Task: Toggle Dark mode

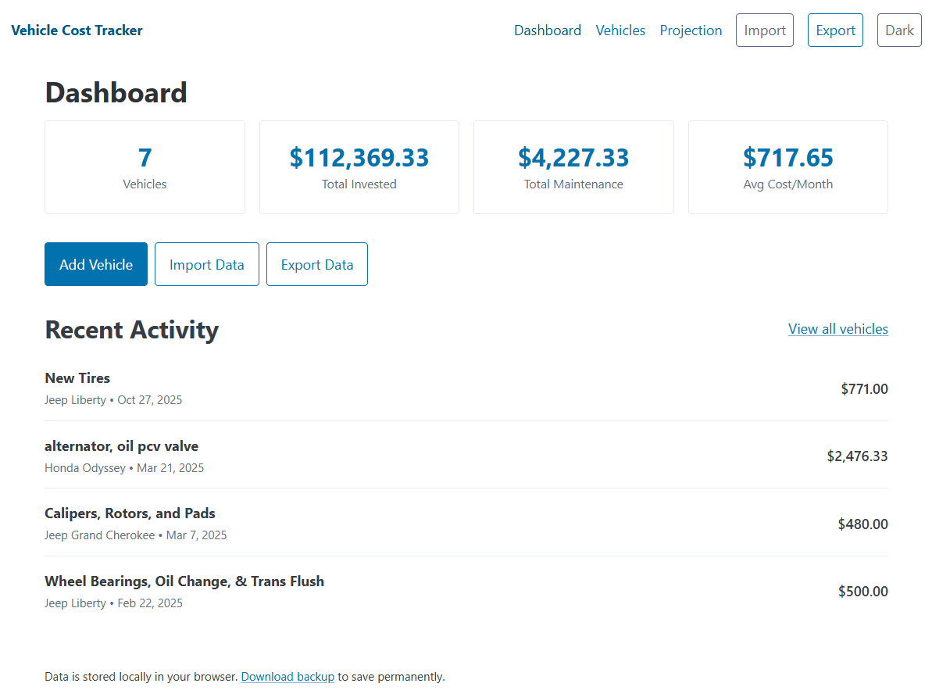Action: point(899,30)
